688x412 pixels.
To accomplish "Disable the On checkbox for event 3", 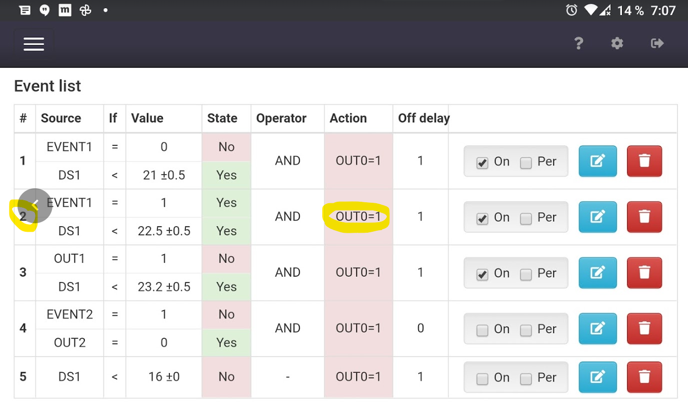I will click(x=482, y=274).
